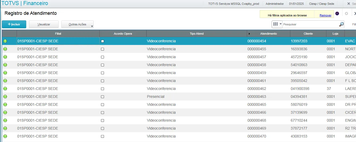Screen dimensions: 356x142
Task: Click green status dot for atendimento 000000463
Action: coord(5,97)
